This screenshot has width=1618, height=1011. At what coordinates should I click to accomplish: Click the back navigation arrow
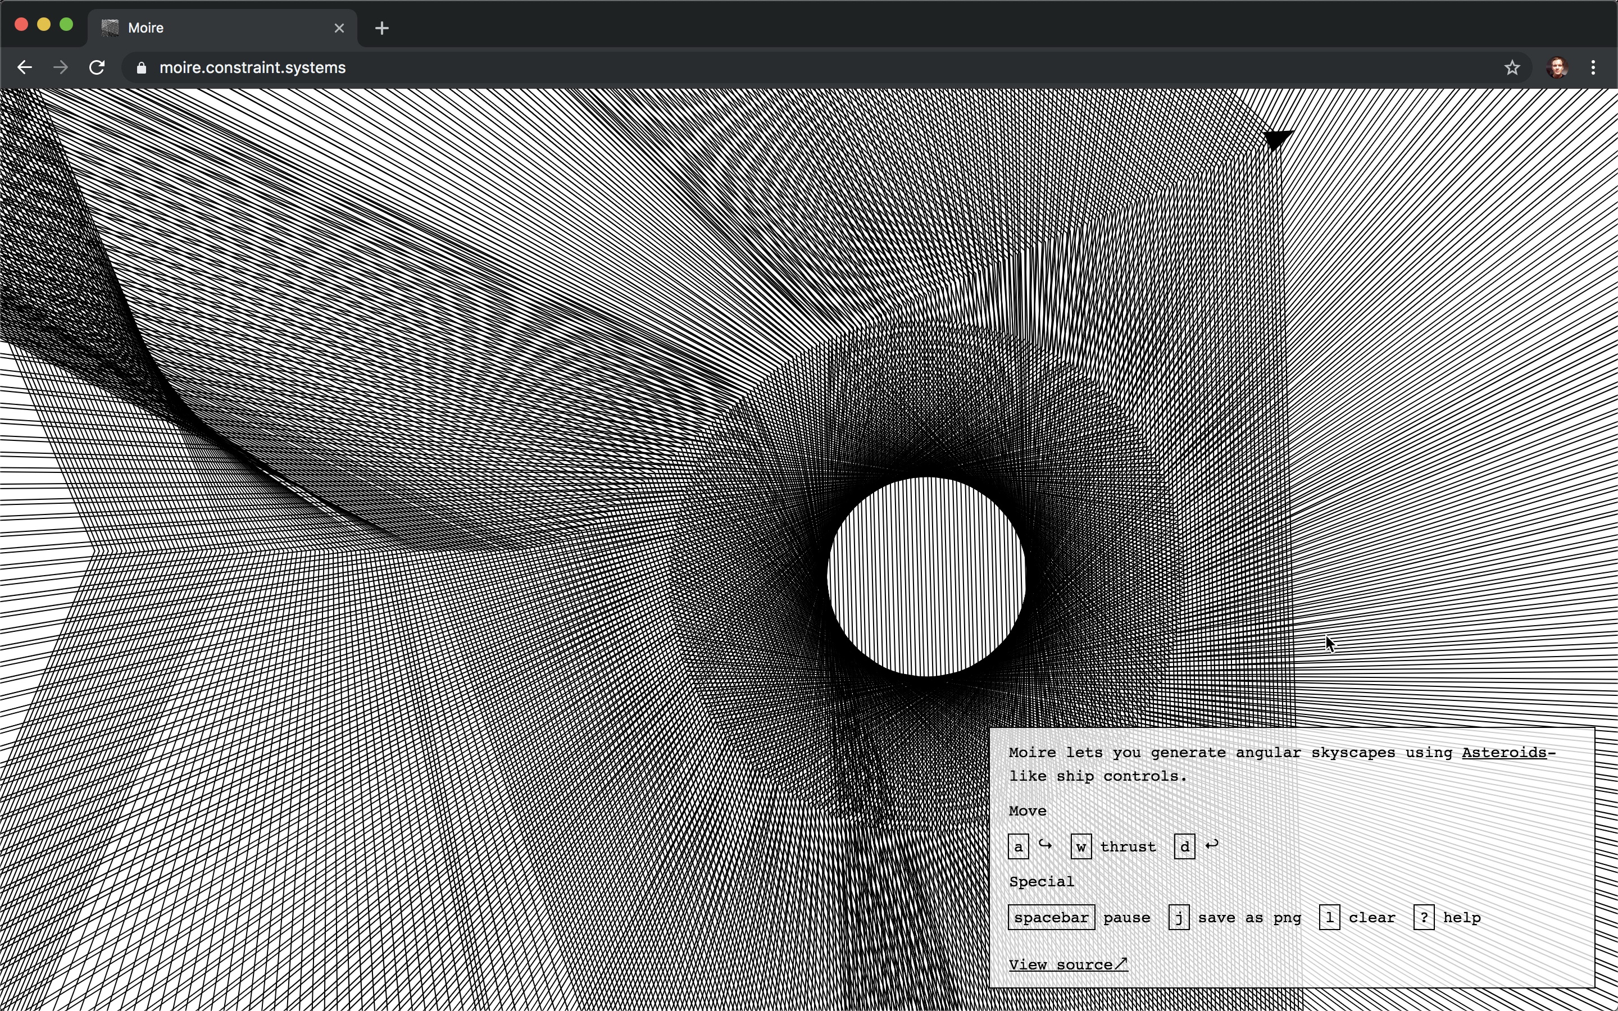pyautogui.click(x=25, y=67)
